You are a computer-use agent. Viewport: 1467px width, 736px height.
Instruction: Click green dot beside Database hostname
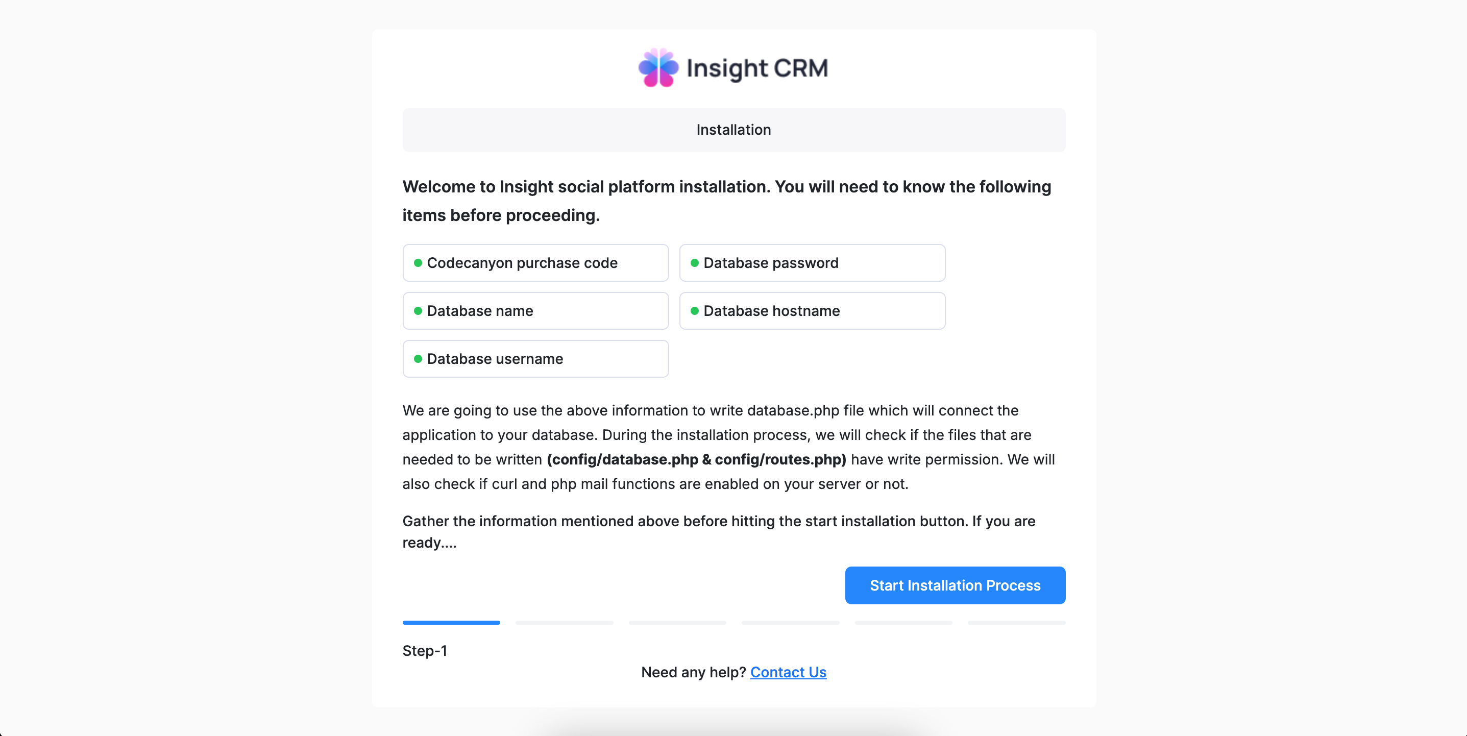694,310
